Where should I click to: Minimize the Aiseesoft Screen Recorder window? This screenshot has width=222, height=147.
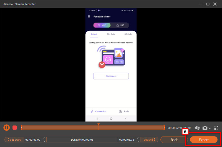coord(201,4)
